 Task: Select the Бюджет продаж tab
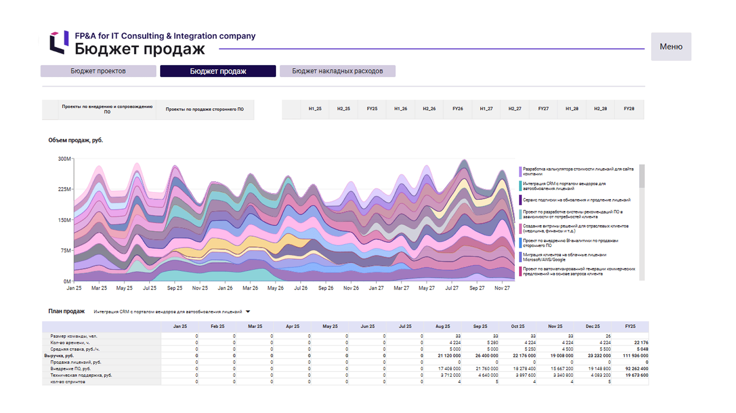pyautogui.click(x=218, y=71)
